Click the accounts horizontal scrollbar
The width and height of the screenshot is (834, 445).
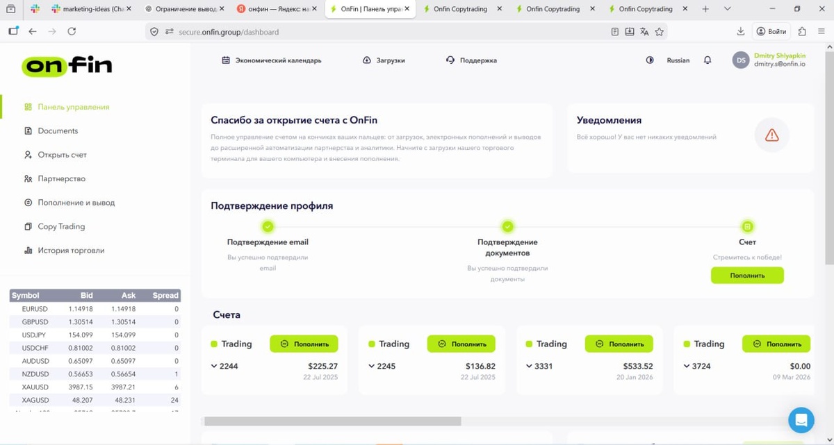pos(333,421)
